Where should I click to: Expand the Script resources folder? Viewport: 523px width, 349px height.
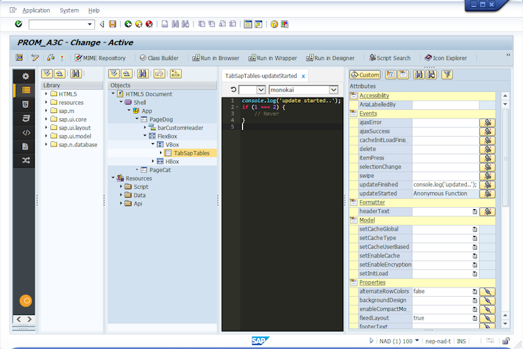pyautogui.click(x=121, y=186)
